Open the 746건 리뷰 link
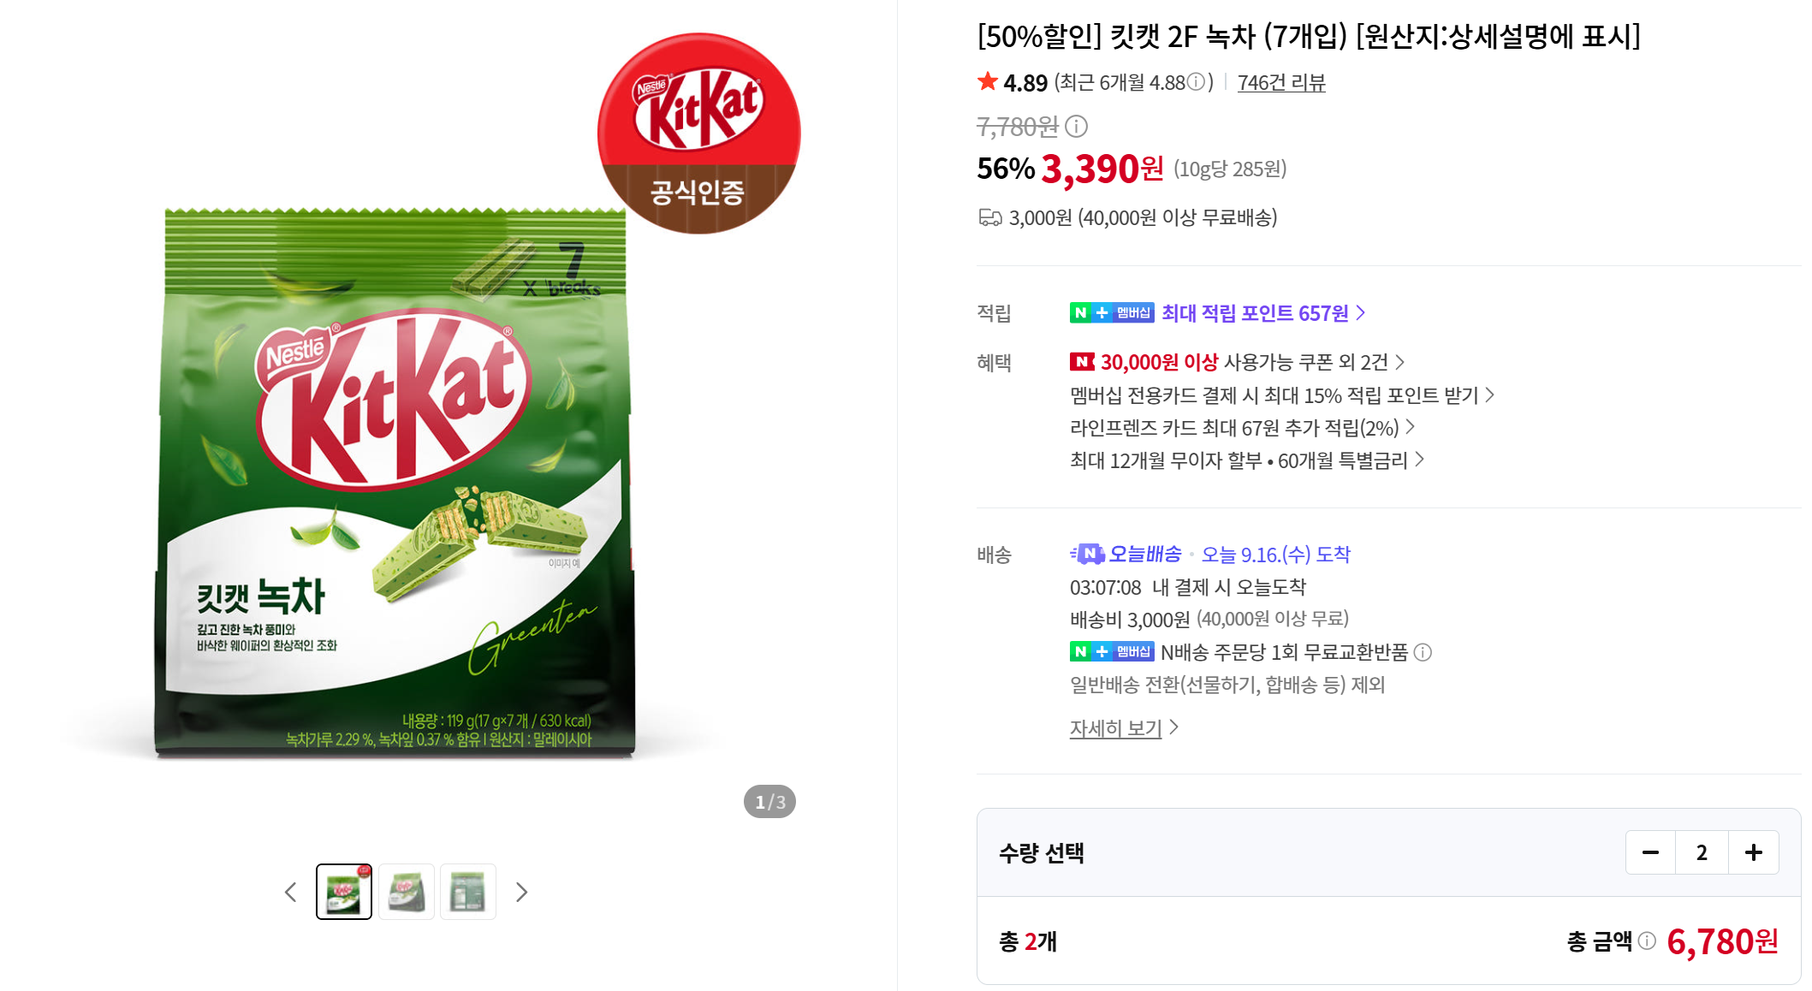The image size is (1812, 991). (x=1281, y=82)
